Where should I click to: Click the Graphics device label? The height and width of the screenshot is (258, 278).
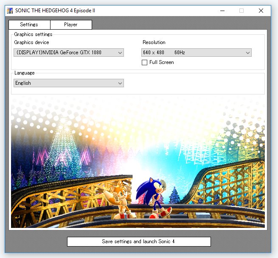tap(31, 42)
